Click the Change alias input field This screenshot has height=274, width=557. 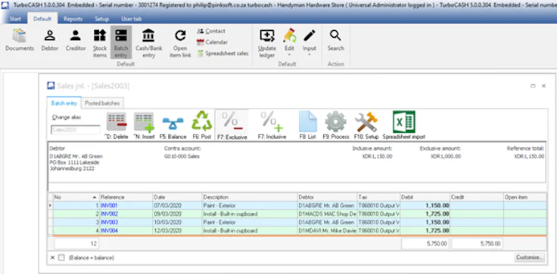coord(76,130)
